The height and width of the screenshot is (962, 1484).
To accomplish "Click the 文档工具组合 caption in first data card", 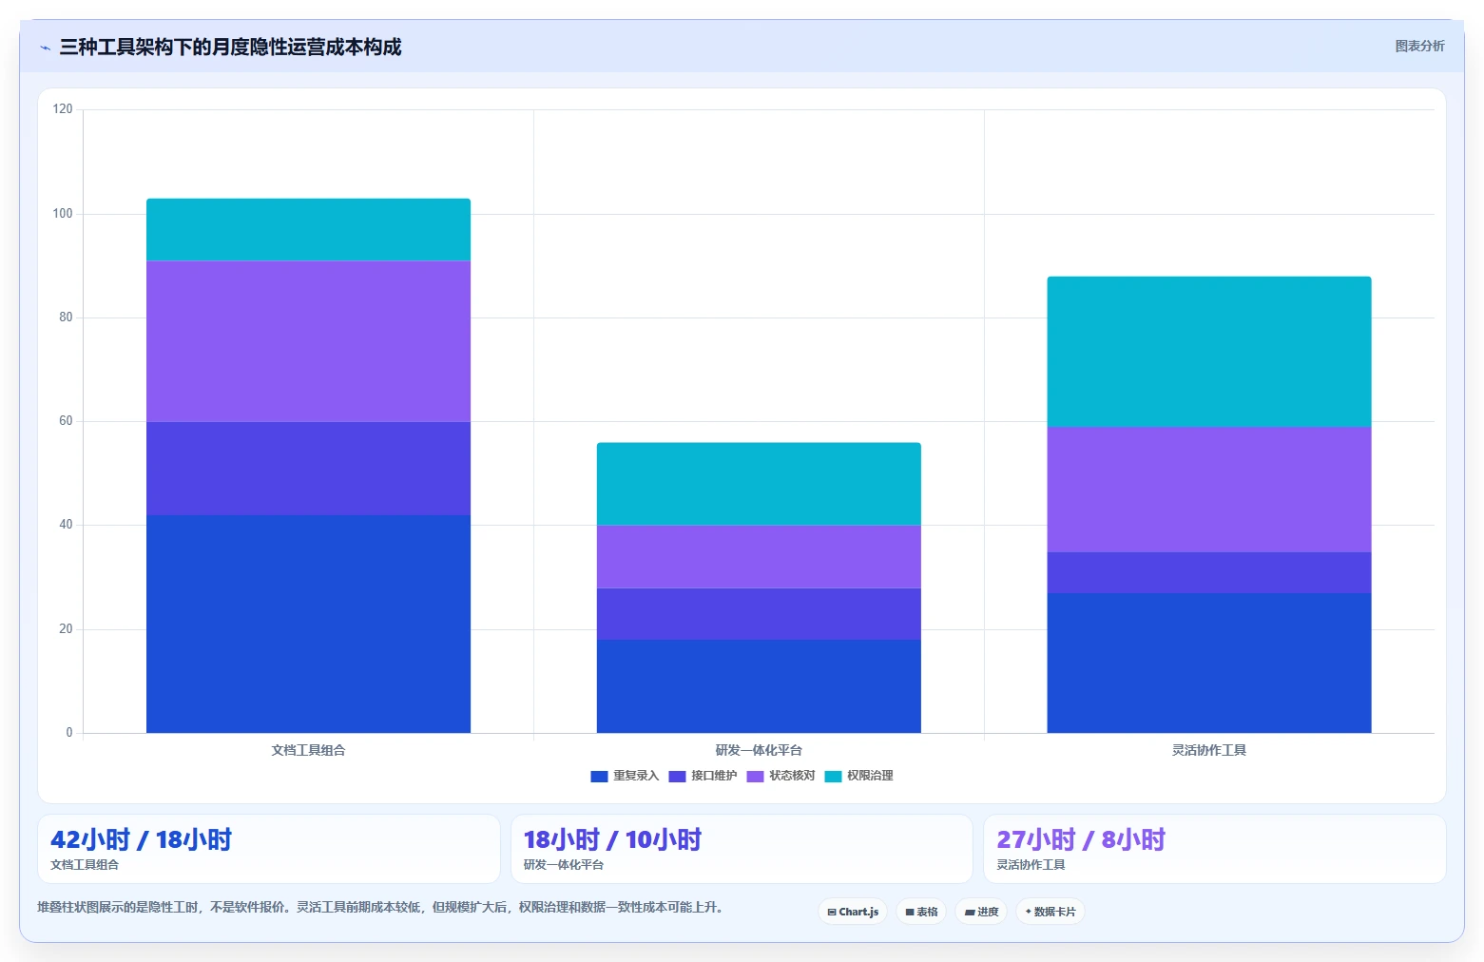I will pos(85,865).
